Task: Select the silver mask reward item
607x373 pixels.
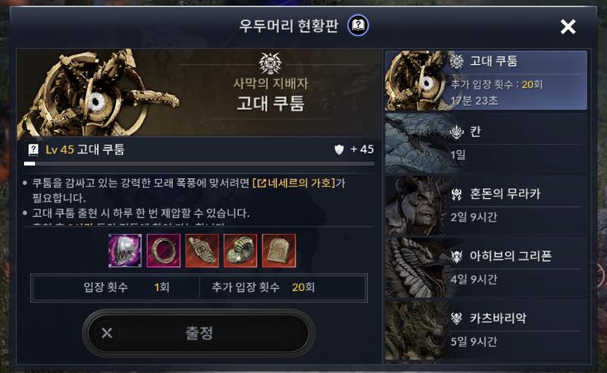Action: 125,250
